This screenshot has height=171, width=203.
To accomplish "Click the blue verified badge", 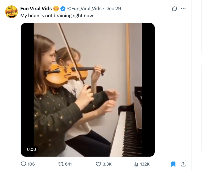I will tap(62, 8).
